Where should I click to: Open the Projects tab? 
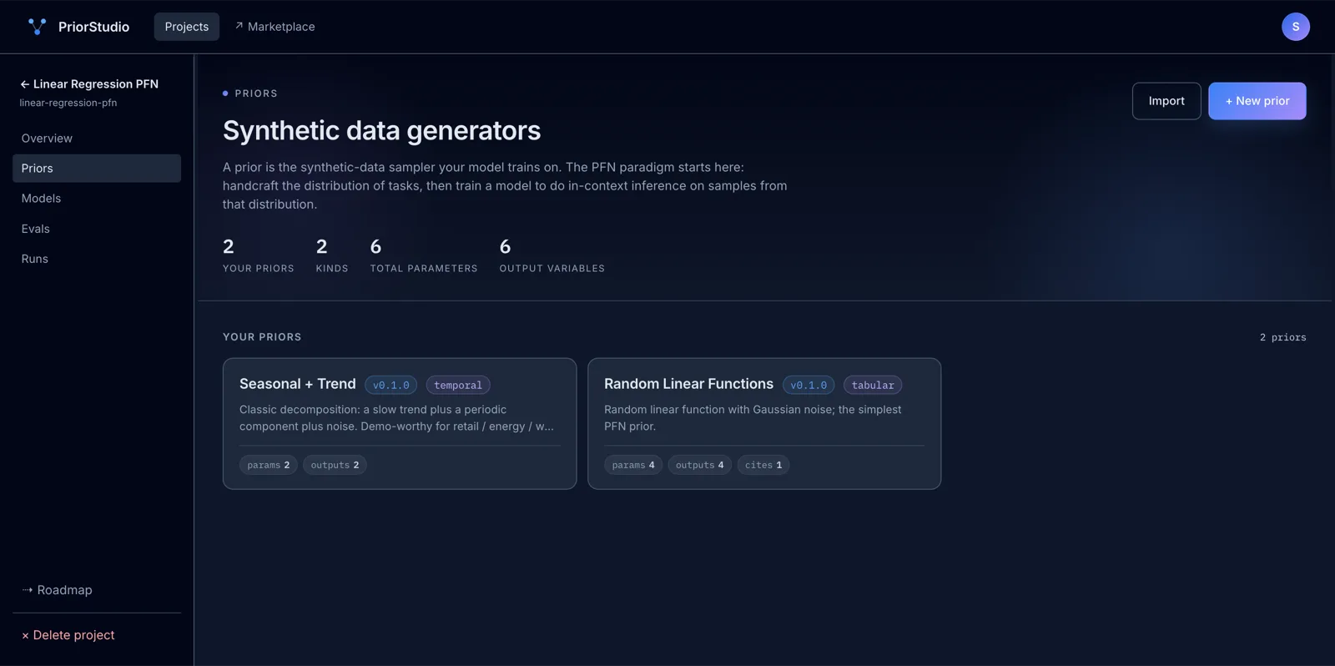(187, 27)
